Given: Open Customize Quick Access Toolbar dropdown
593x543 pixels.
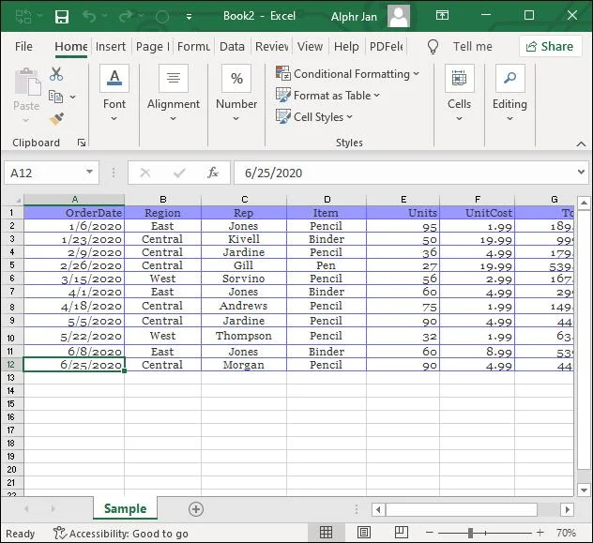Looking at the screenshot, I should pos(189,17).
